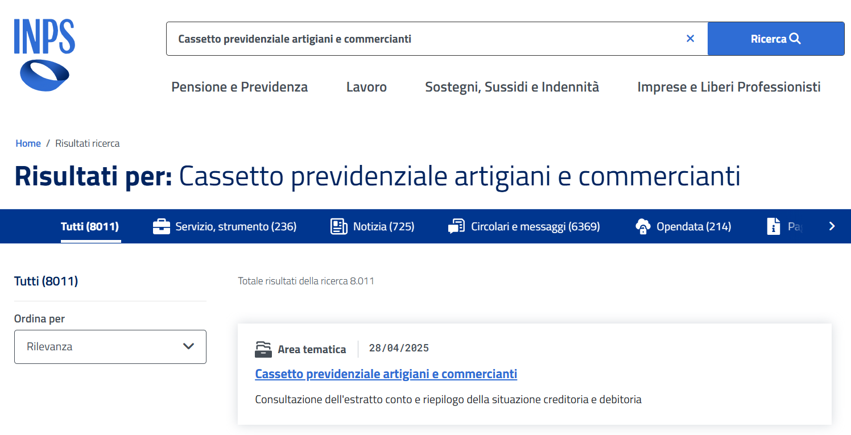Expand hidden tabs with the right chevron arrow
Viewport: 851px width, 435px height.
[832, 226]
